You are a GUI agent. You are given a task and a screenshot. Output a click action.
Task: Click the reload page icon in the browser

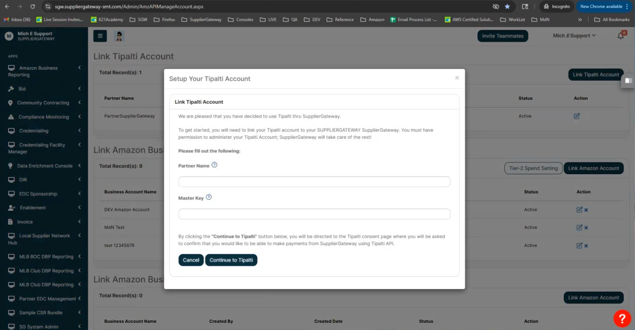click(x=32, y=7)
